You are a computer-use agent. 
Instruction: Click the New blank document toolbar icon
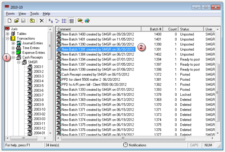[x=9, y=21]
